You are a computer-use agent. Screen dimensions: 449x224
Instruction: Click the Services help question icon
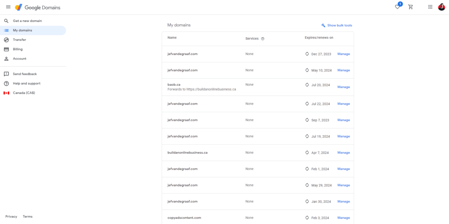click(263, 39)
